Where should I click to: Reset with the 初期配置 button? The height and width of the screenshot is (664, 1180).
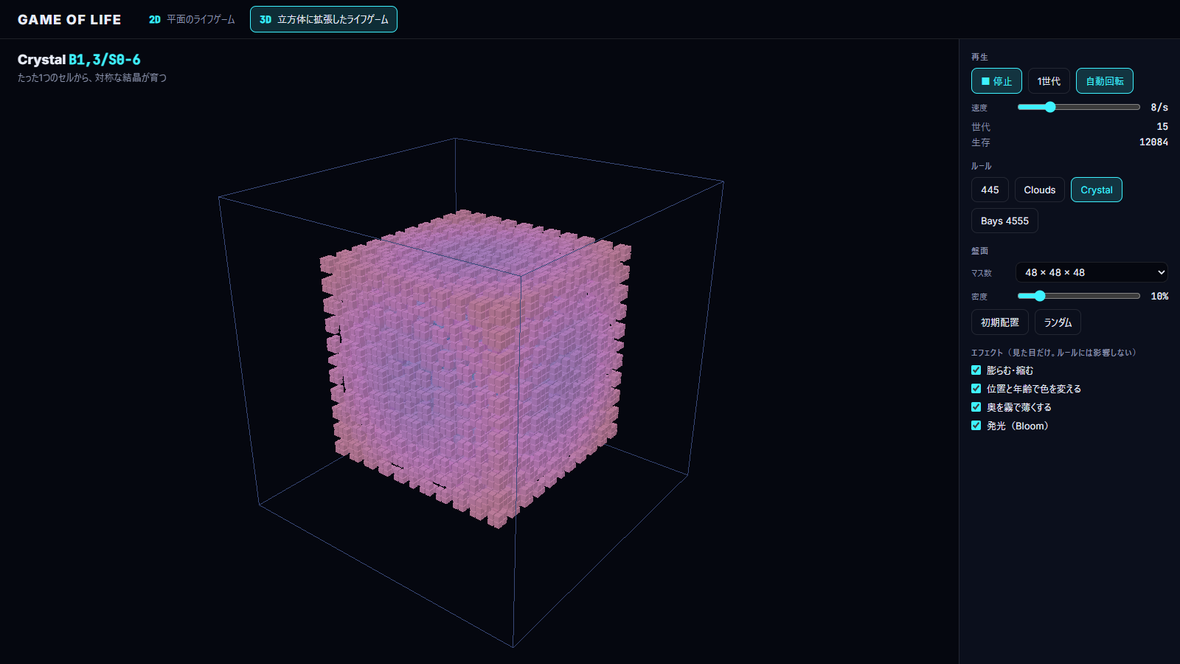point(1000,322)
